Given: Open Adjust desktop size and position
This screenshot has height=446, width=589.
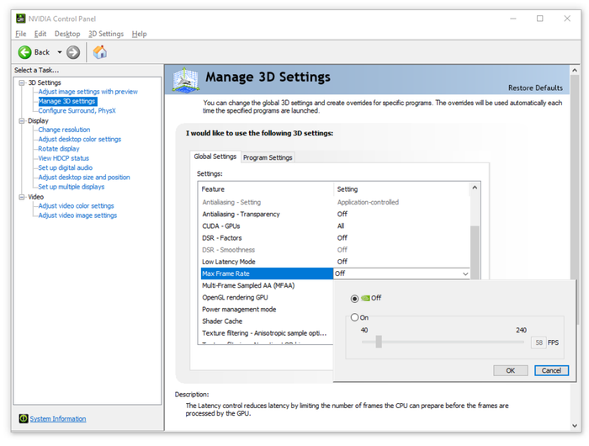Looking at the screenshot, I should click(x=84, y=178).
